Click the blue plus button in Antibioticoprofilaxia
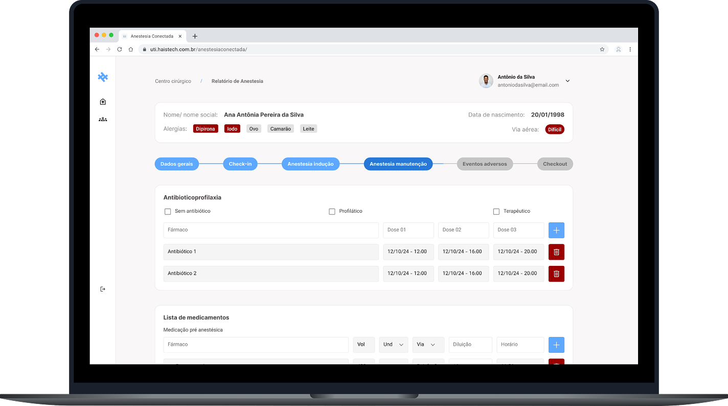Viewport: 728px width, 406px height. [x=556, y=230]
